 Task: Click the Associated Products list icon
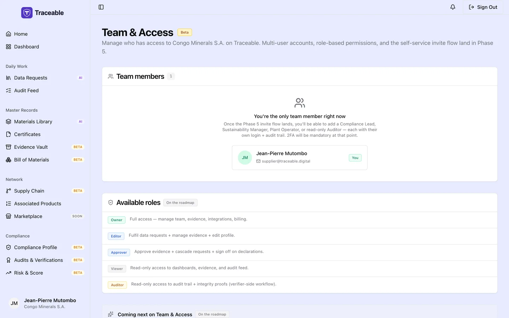click(x=8, y=204)
